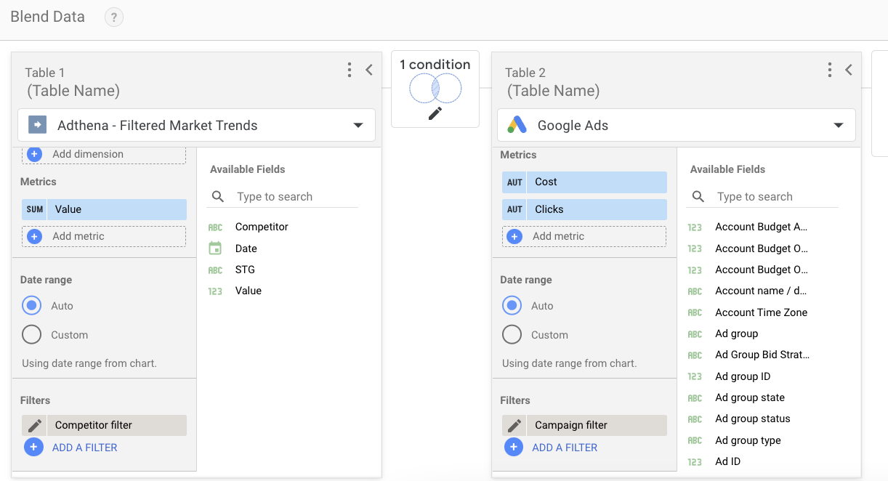Select Ad Group Bid Strat... field

tap(762, 355)
